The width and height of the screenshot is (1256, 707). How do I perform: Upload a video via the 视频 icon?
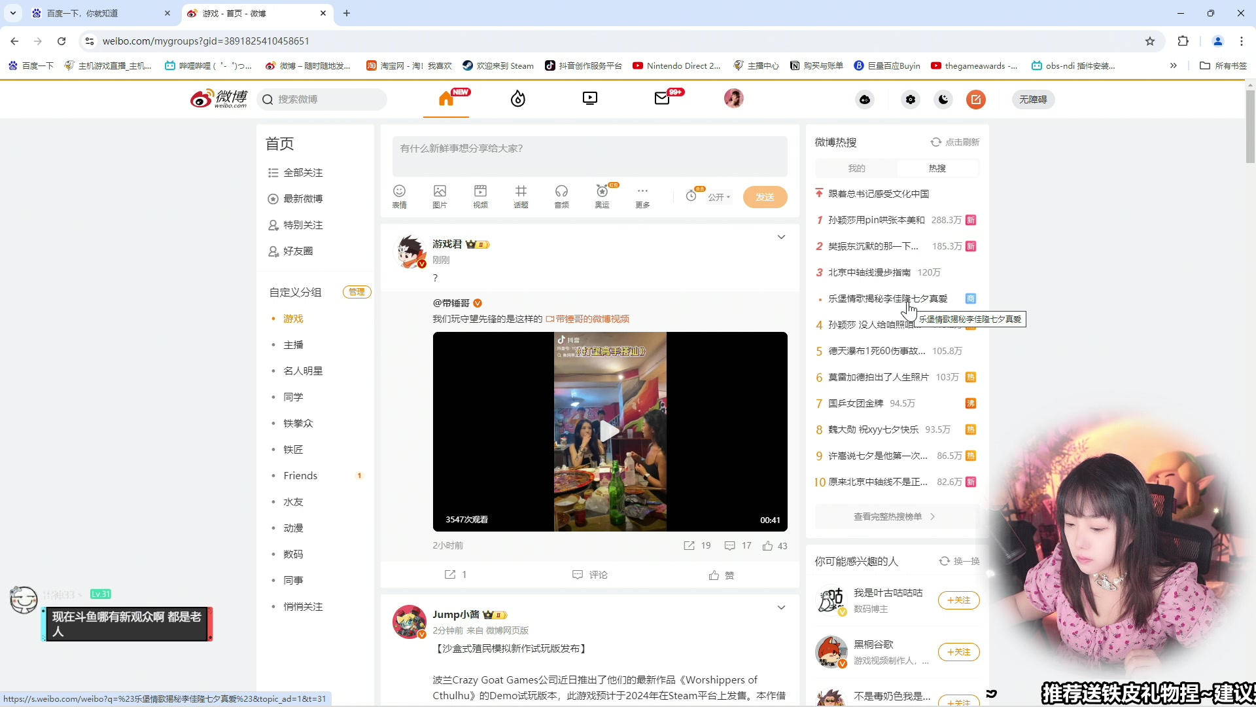(x=480, y=196)
